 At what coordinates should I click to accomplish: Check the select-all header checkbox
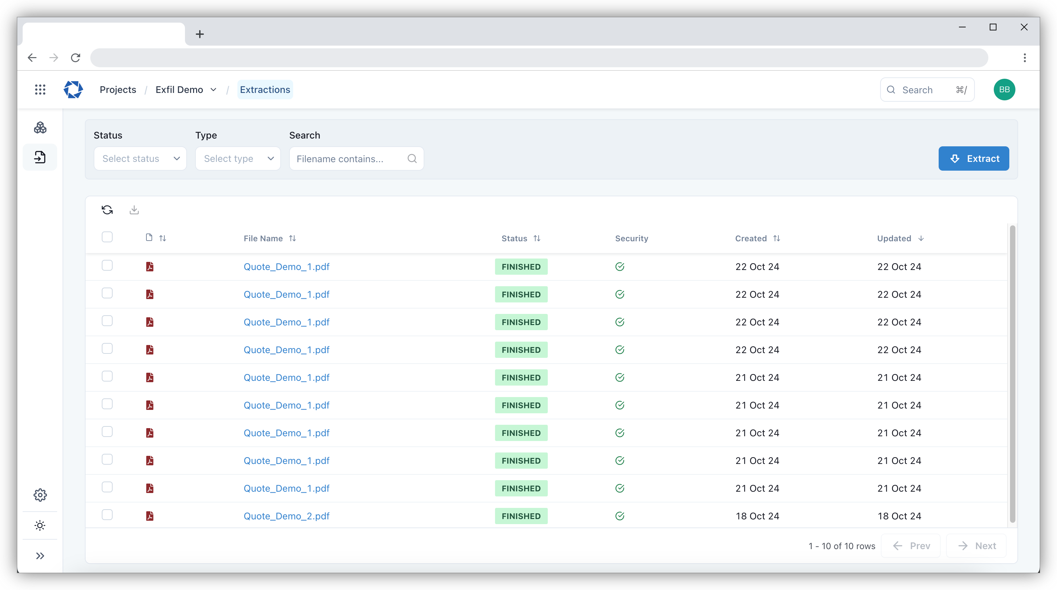[107, 237]
